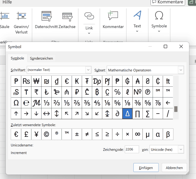Select the one third fraction symbol
Screen dimensions: 196x179
(x=46, y=103)
